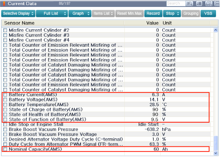This screenshot has height=157, width=220.
Task: Click the scrollbar down arrow
Action: click(x=216, y=153)
